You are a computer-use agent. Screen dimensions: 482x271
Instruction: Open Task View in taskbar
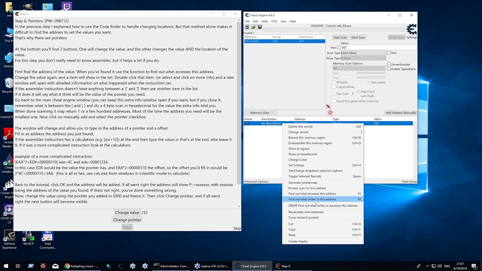tap(18, 266)
